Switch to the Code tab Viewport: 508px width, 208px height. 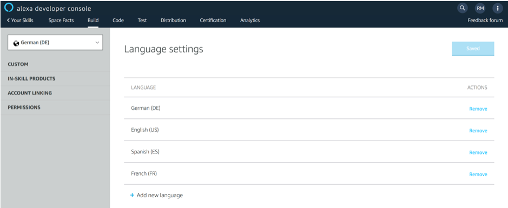pos(118,21)
